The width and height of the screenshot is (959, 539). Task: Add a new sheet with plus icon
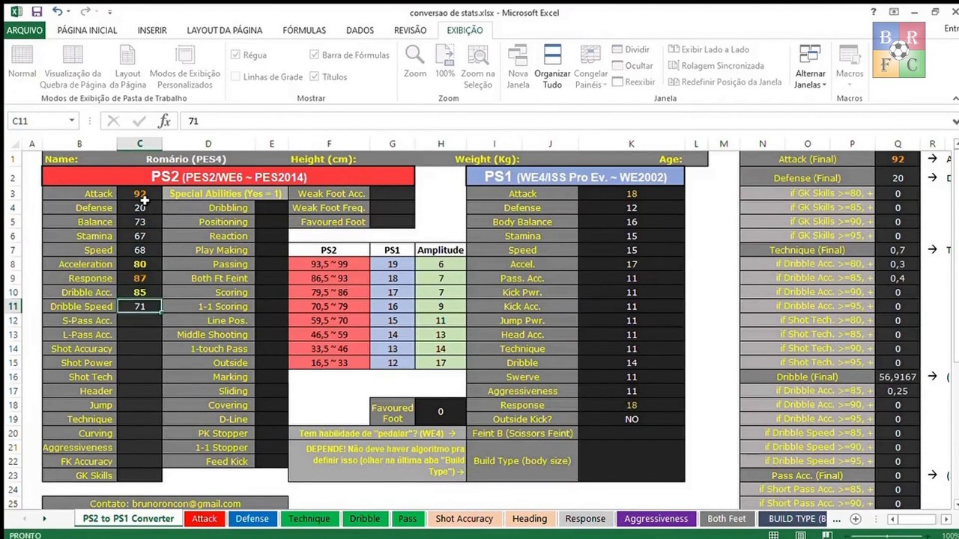(855, 519)
